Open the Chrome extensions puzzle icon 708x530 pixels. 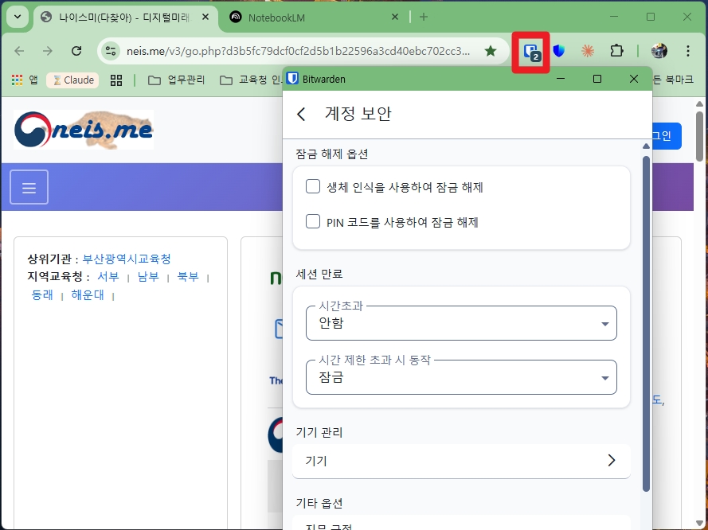[616, 49]
